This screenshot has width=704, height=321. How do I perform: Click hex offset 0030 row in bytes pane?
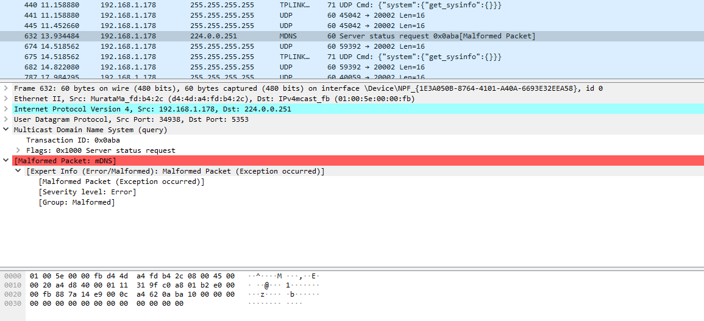[x=13, y=303]
